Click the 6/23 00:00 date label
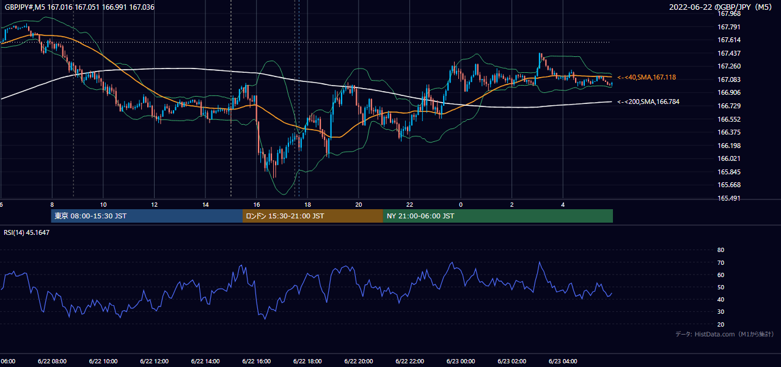This screenshot has height=367, width=781. pyautogui.click(x=461, y=361)
